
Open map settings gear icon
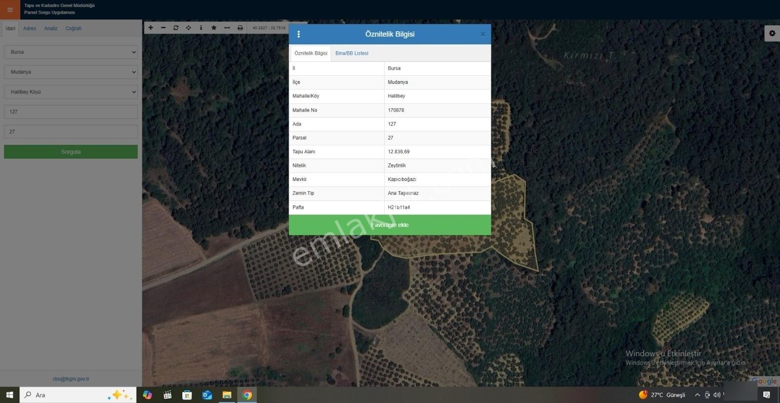coord(772,33)
